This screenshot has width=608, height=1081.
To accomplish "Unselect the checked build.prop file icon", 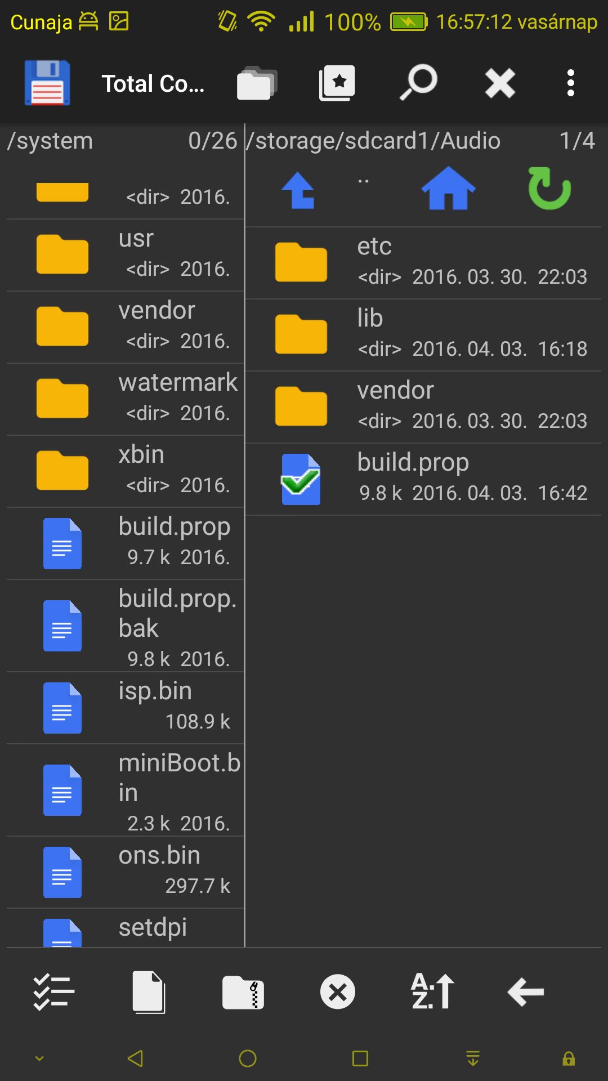I will pyautogui.click(x=301, y=480).
